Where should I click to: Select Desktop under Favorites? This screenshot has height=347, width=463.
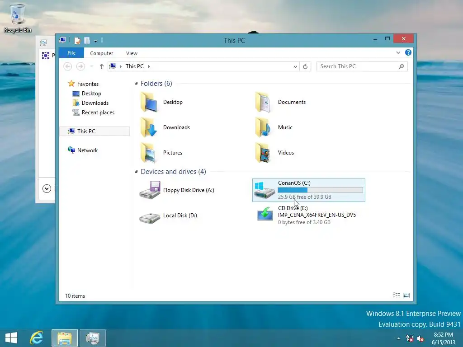point(87,94)
